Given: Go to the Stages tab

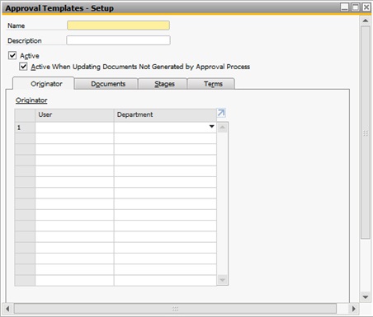Looking at the screenshot, I should pyautogui.click(x=163, y=84).
